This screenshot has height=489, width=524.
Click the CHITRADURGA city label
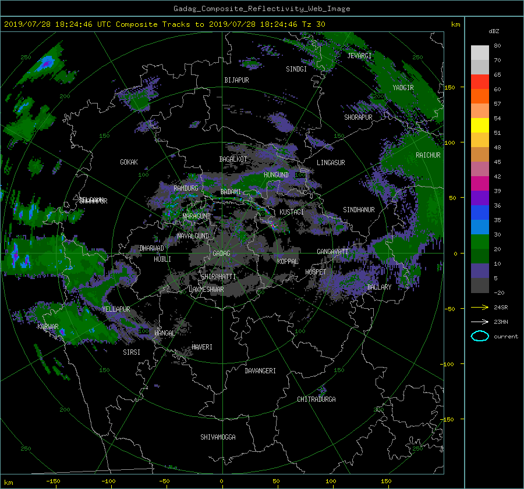tap(316, 399)
